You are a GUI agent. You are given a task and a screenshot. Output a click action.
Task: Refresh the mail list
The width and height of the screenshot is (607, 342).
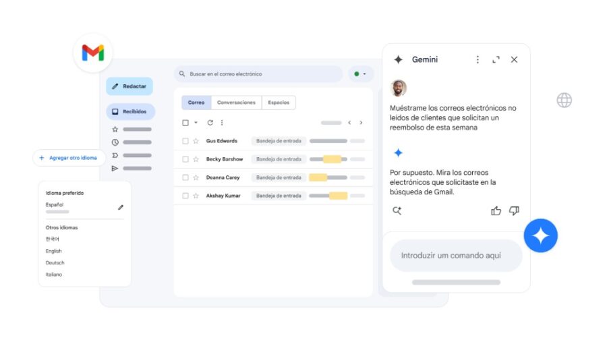(210, 123)
